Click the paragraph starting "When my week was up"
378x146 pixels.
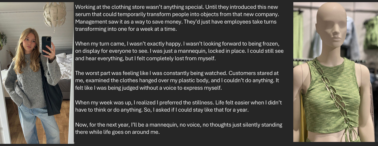178,106
